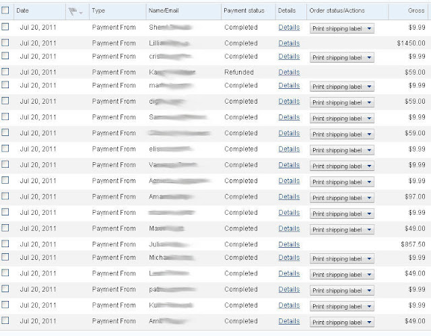Click the flag icon in the table header
This screenshot has height=336, width=431.
73,11
